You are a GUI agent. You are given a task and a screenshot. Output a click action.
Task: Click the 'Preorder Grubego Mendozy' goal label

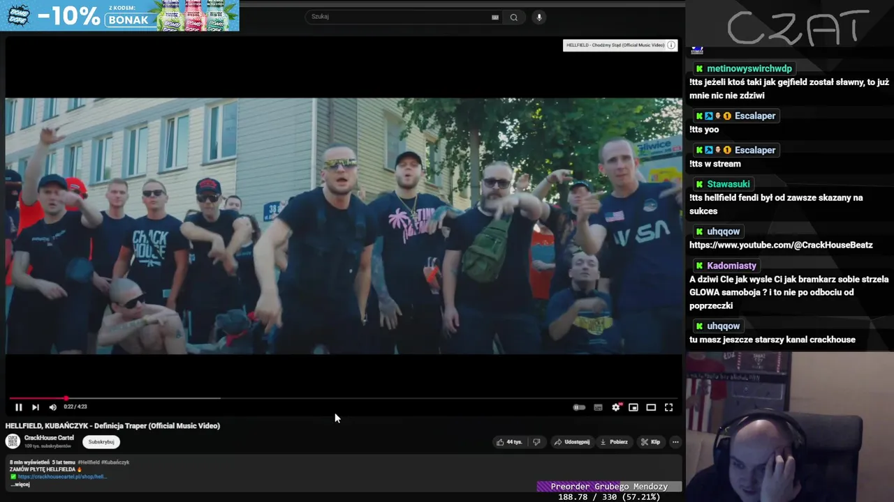[x=609, y=487]
